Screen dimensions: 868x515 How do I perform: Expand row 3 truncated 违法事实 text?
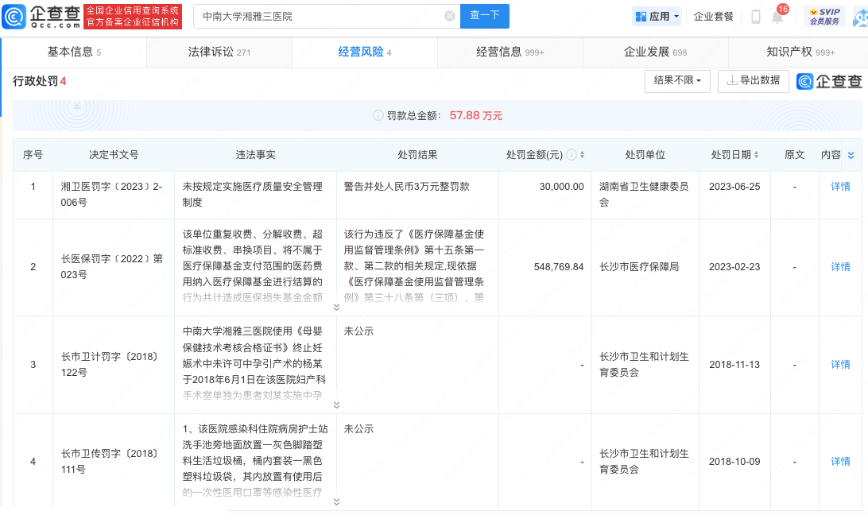coord(336,405)
